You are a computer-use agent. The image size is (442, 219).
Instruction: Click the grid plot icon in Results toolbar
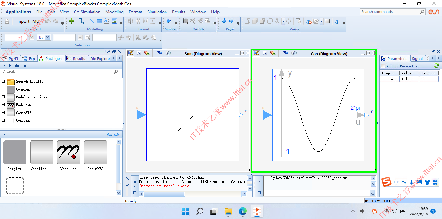click(x=185, y=21)
